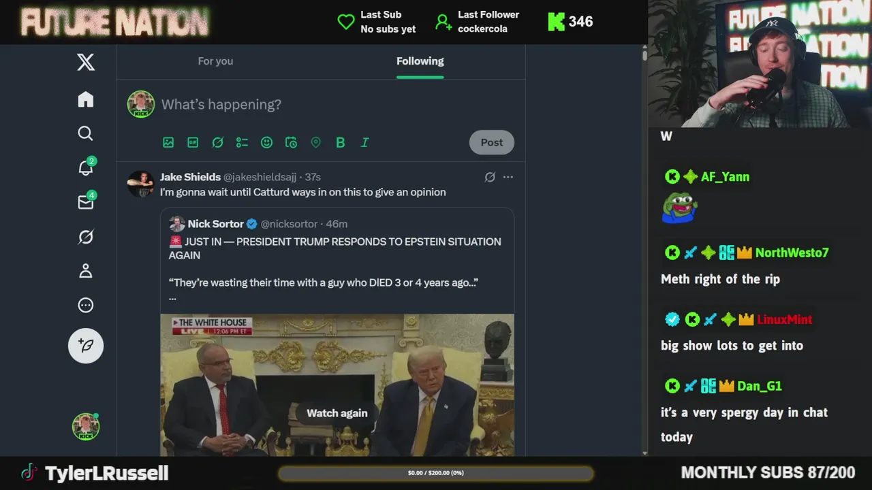Click the webcam feed of streamer

(760, 64)
